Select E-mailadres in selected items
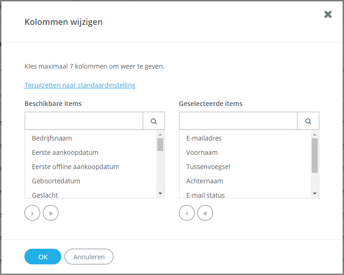Image resolution: width=344 pixels, height=275 pixels. [x=245, y=138]
